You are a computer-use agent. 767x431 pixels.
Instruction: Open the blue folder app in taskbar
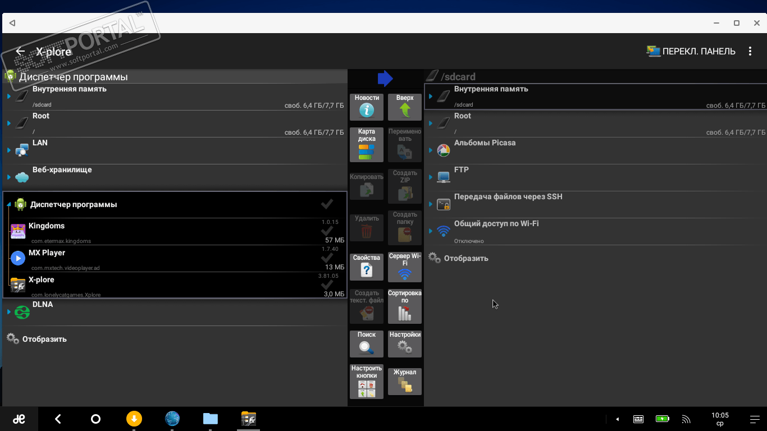210,419
